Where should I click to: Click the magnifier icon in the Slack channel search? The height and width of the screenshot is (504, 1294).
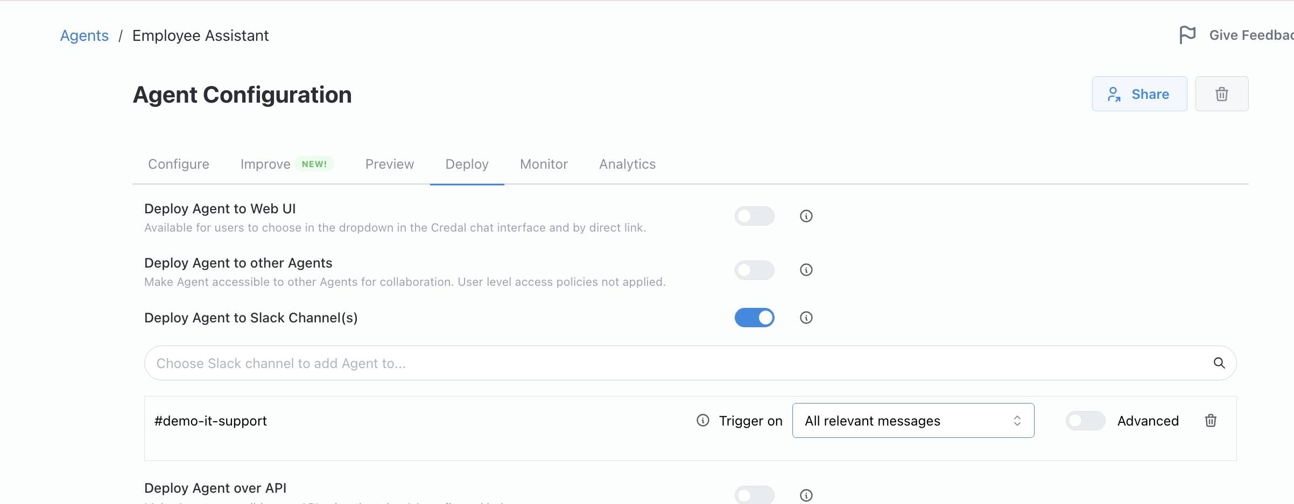pos(1220,363)
